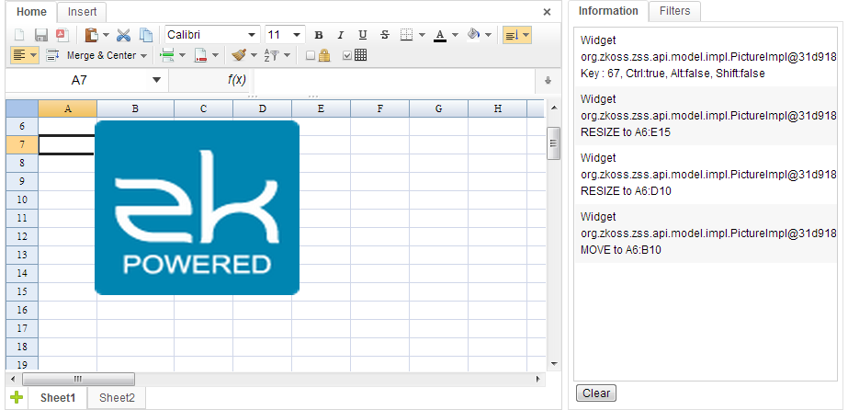Open sort and filter tool
Image resolution: width=848 pixels, height=410 pixels.
271,55
